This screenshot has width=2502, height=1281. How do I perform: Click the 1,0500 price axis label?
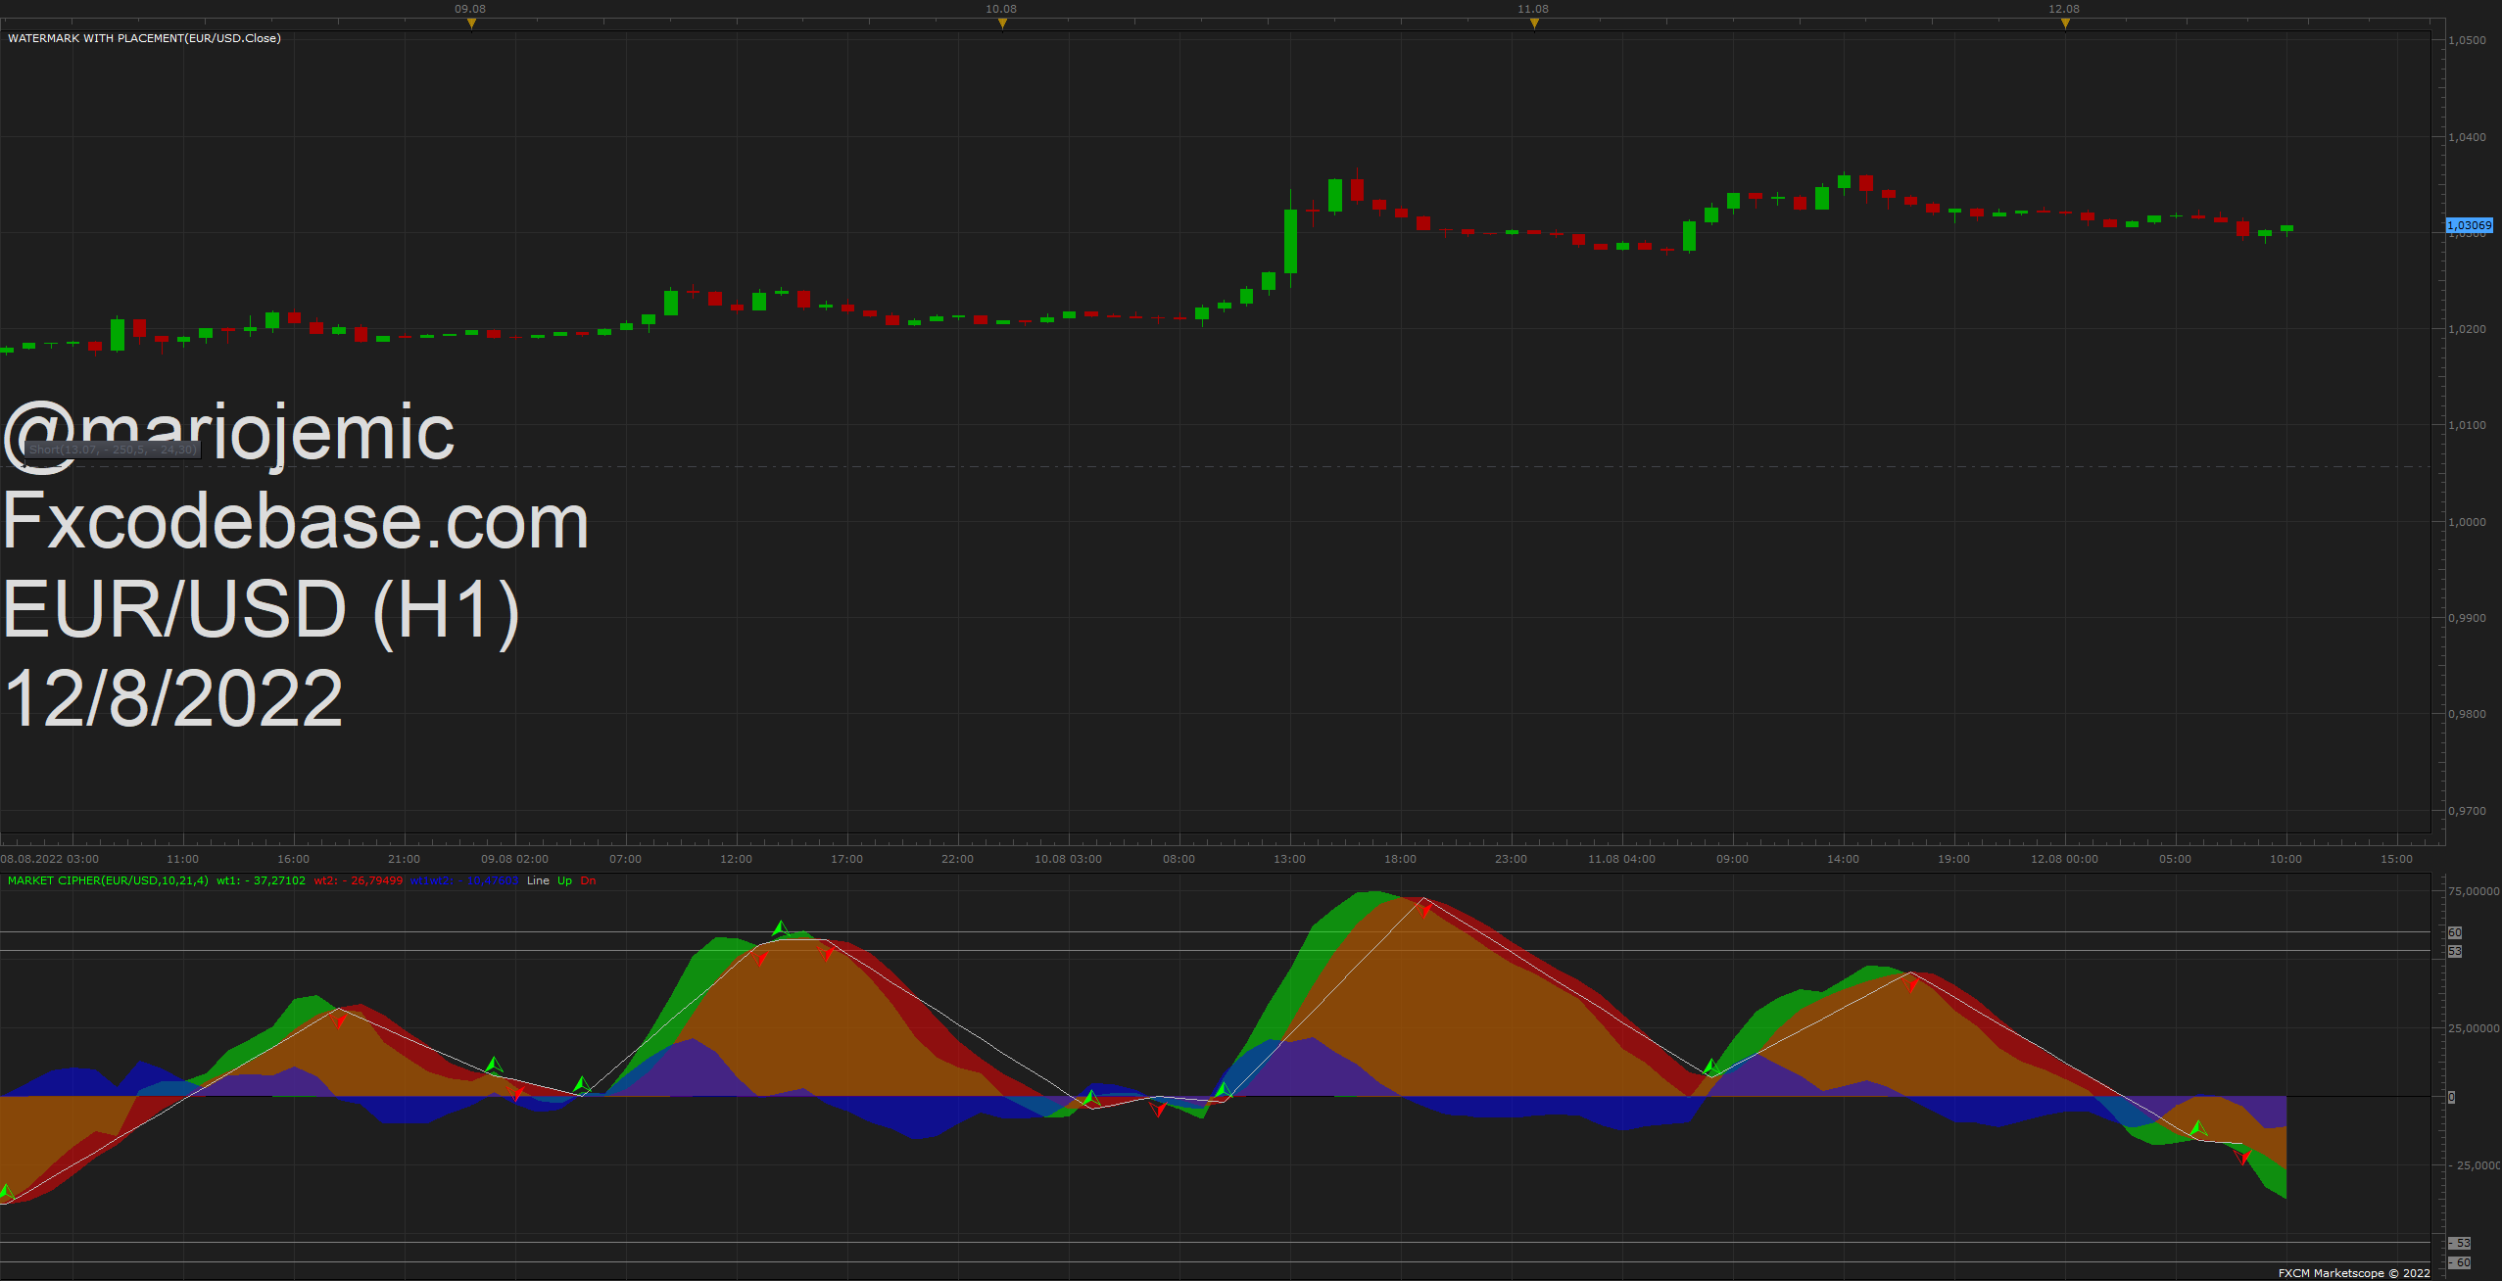[2467, 40]
